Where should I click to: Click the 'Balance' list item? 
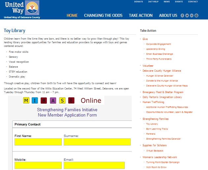point(13,67)
